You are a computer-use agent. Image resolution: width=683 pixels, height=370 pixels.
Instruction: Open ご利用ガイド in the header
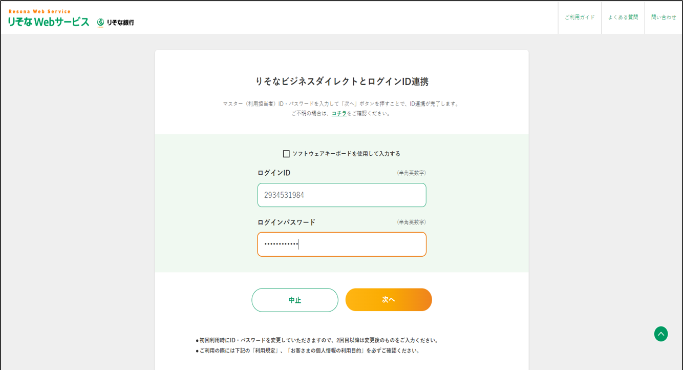click(x=580, y=17)
